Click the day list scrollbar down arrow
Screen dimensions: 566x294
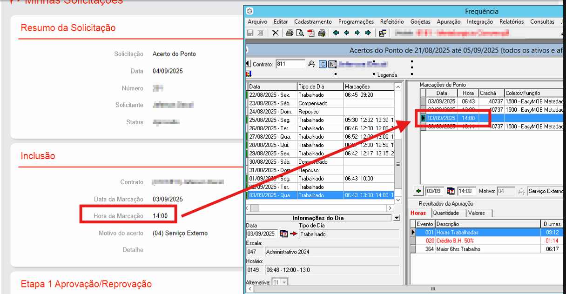(x=398, y=200)
